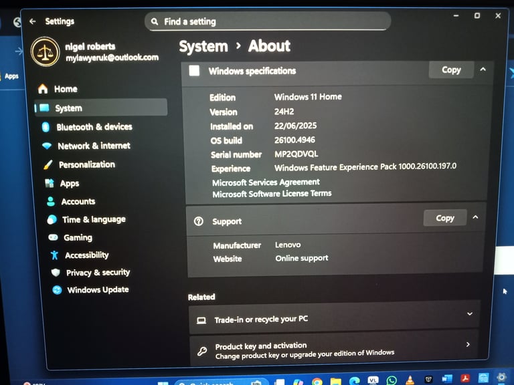Click the Windows specifications logo icon

[194, 70]
